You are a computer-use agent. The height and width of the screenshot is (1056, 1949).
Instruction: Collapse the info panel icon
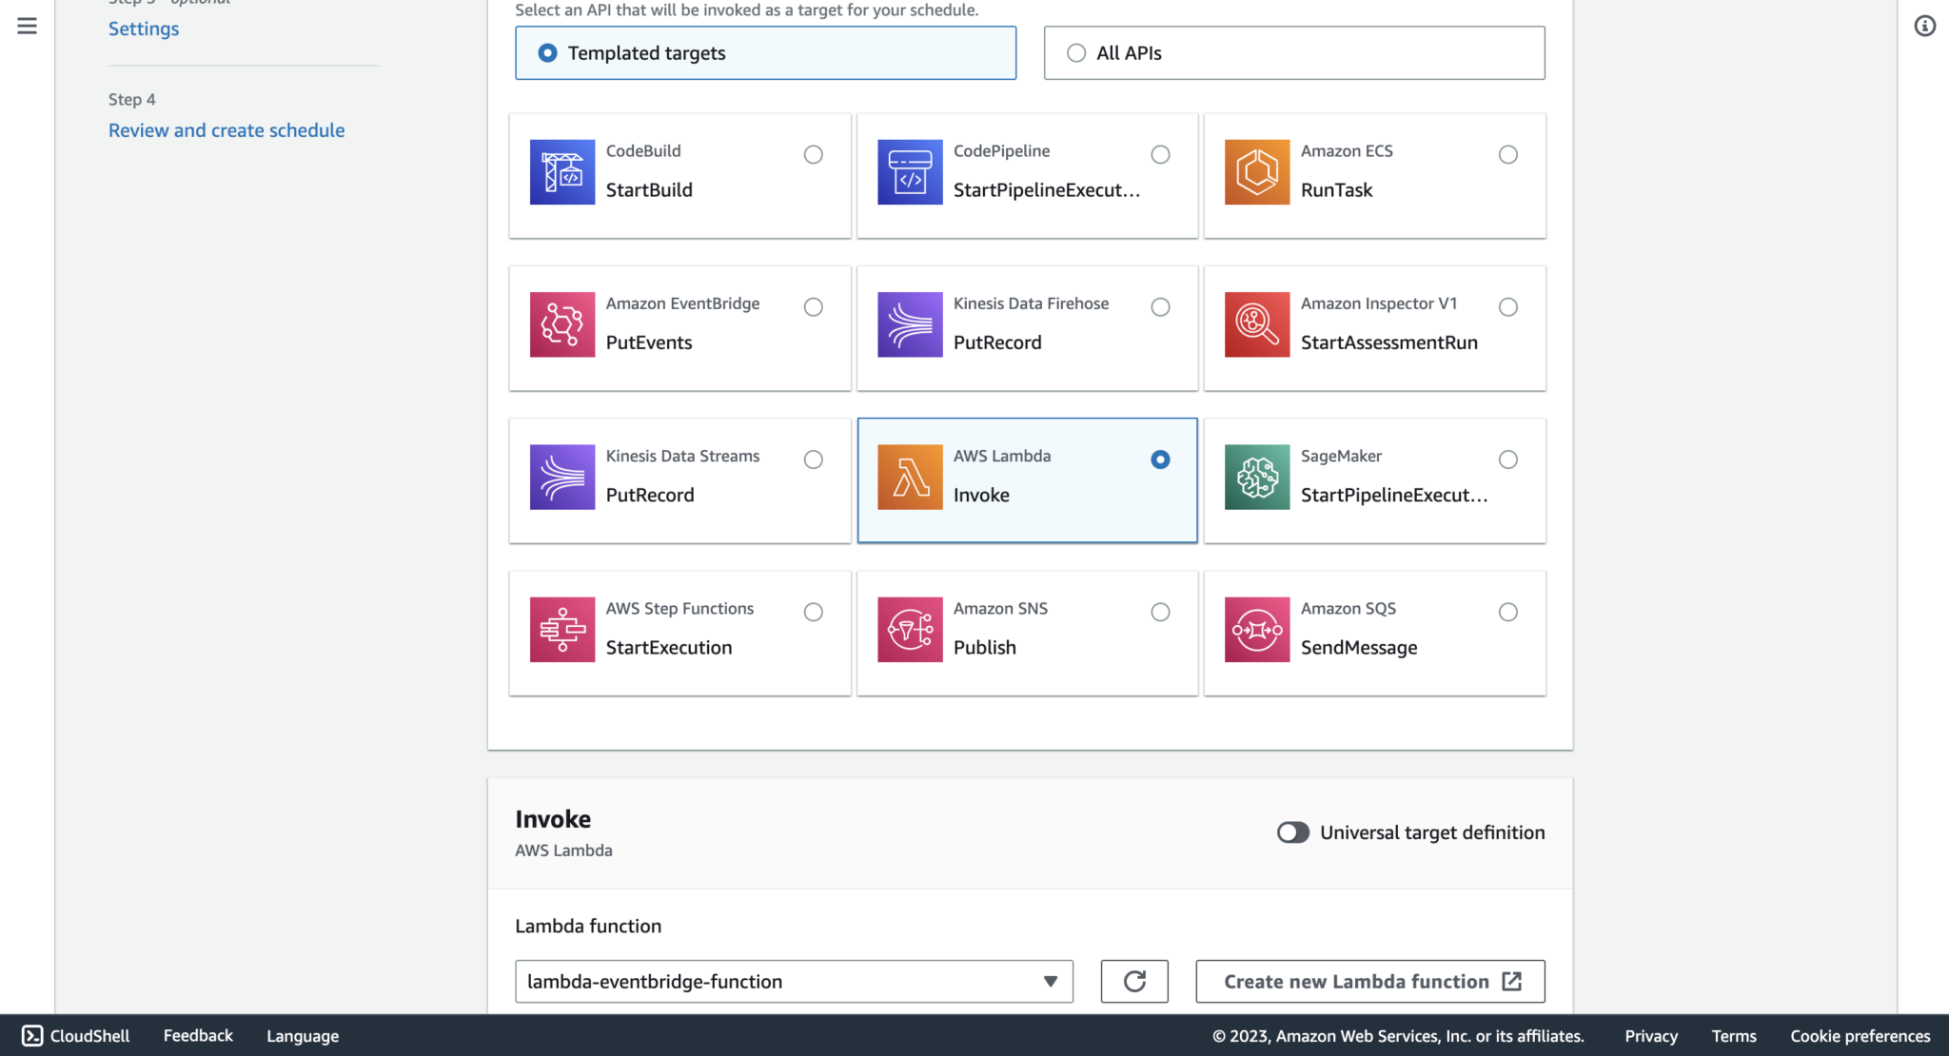(x=1925, y=26)
